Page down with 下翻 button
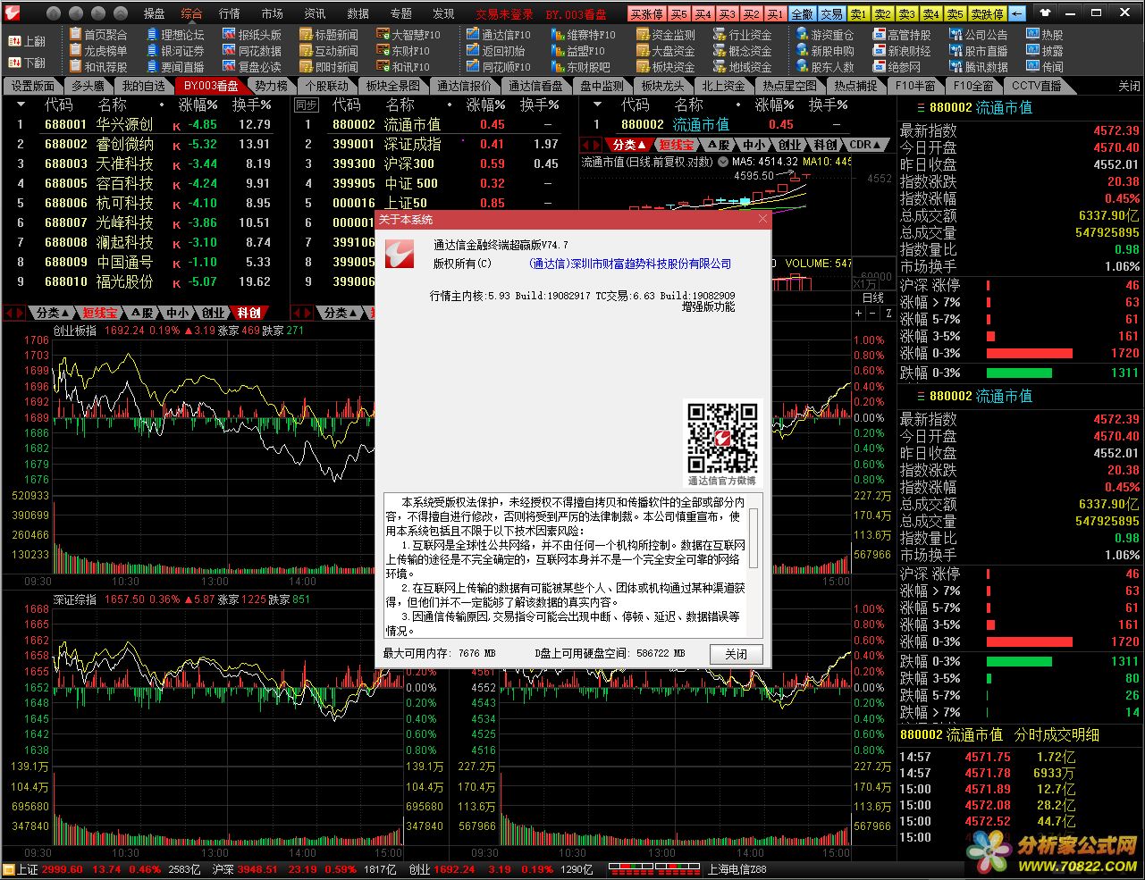1145x880 pixels. click(27, 63)
